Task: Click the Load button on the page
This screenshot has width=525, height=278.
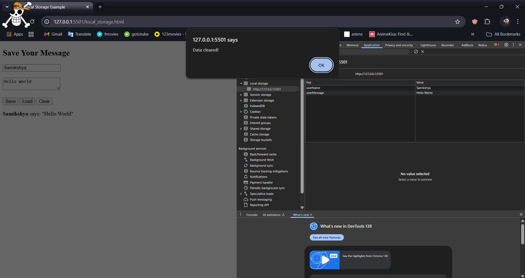Action: click(27, 102)
